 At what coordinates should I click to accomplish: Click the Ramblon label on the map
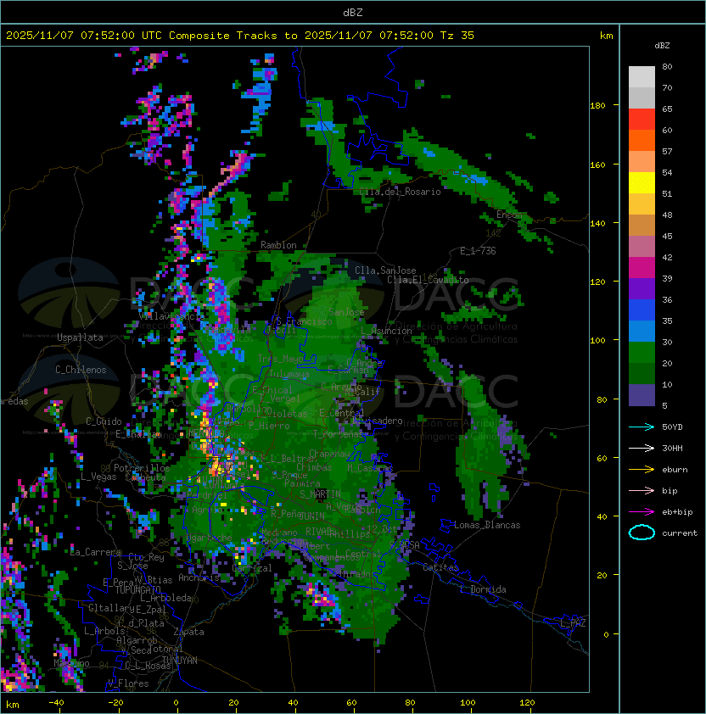278,245
